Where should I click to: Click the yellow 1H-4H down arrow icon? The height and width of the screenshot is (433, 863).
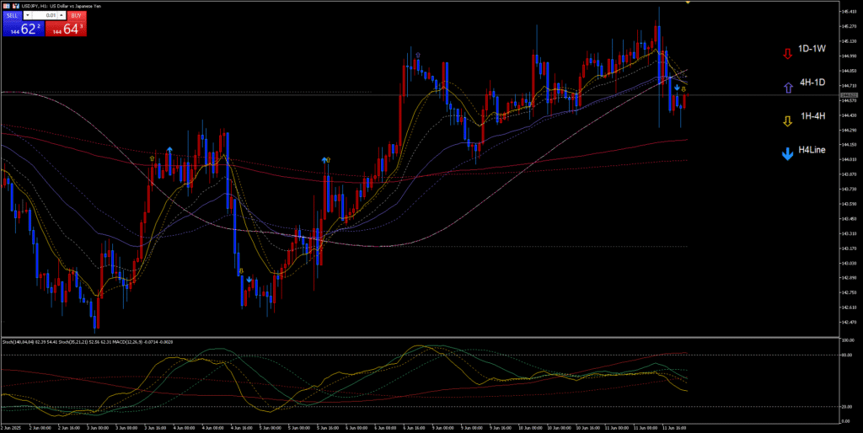[x=787, y=120]
